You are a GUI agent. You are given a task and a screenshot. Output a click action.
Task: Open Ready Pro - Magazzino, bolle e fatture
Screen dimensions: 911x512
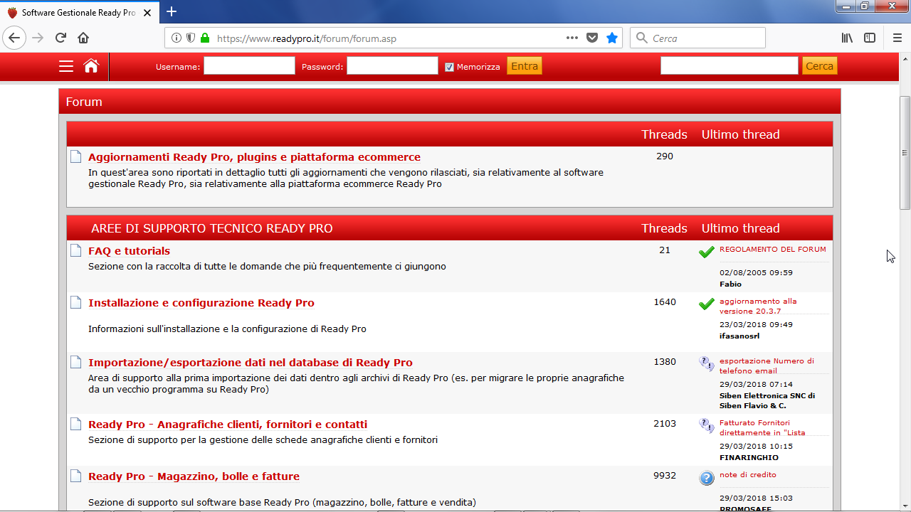[x=194, y=476]
